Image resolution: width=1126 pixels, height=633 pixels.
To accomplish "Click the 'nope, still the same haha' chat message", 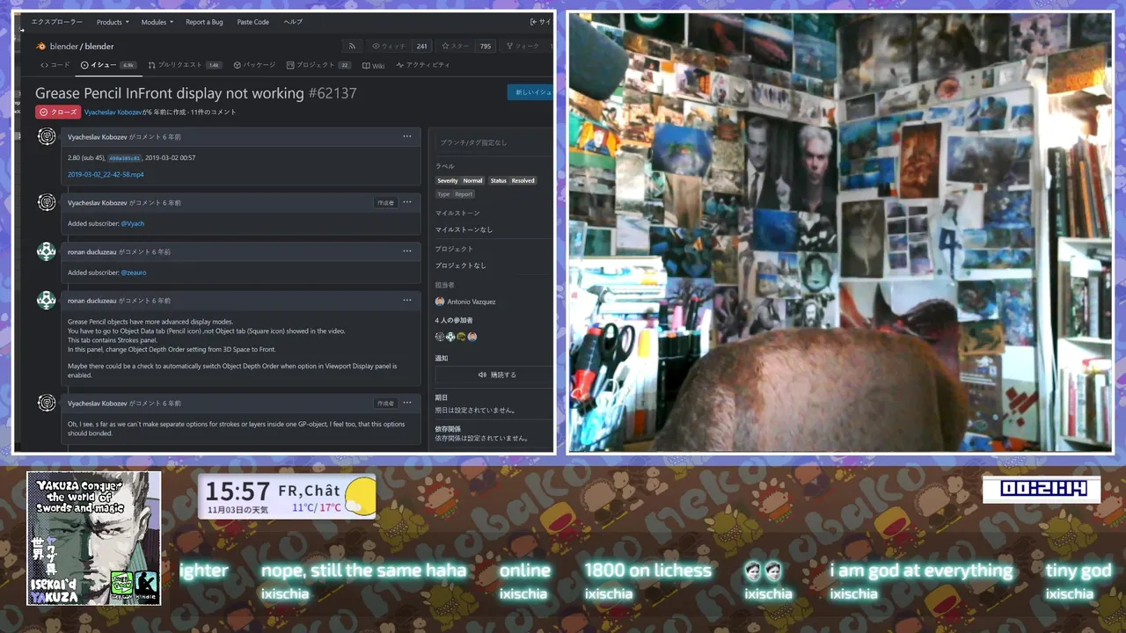I will (363, 571).
